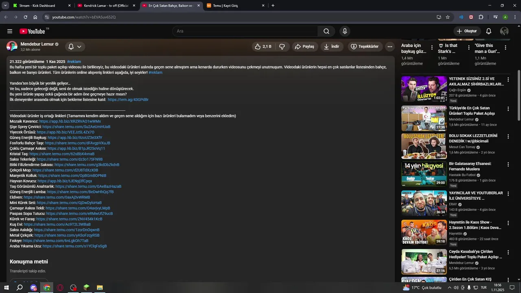Open the Yayıncılar ve Youtuberlar video thumbnail
Image resolution: width=521 pixels, height=293 pixels.
[424, 203]
